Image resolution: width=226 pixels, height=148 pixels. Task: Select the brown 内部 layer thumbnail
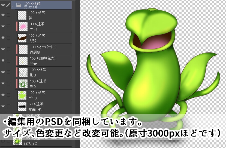pos(22,38)
